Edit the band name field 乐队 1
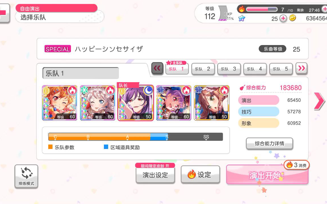 [x=81, y=73]
